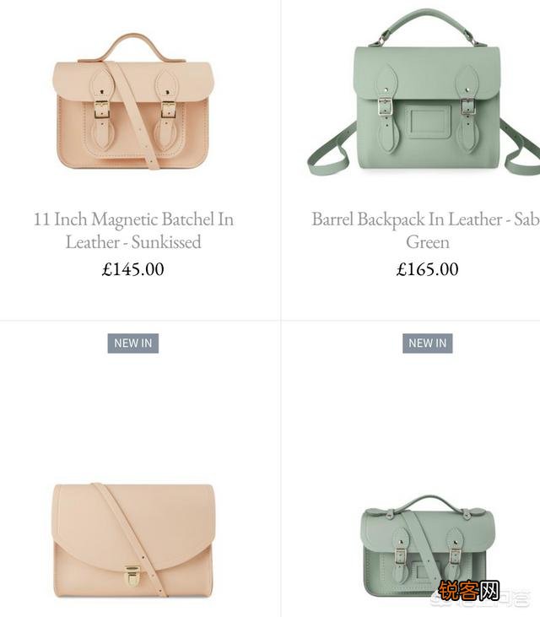Open the Sunkissed Magnetic Batchel product image

click(133, 102)
